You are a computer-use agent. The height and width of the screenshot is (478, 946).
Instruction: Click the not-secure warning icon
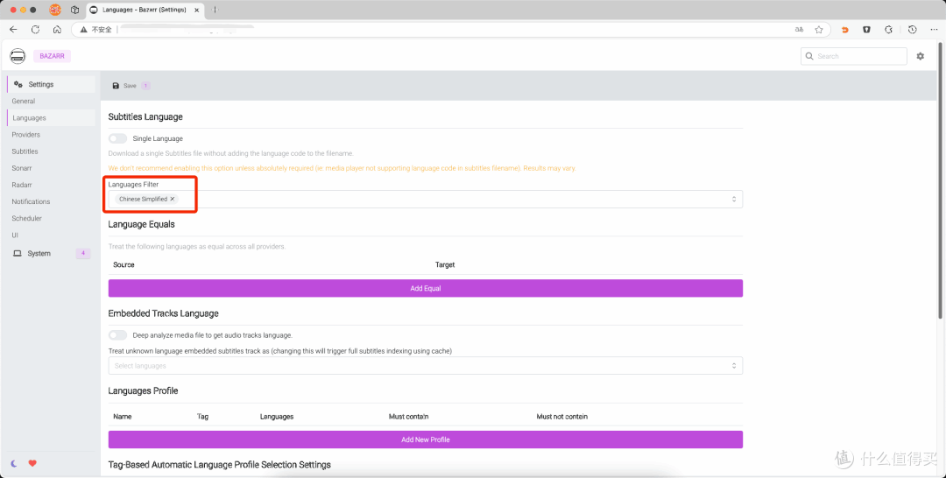click(x=83, y=30)
